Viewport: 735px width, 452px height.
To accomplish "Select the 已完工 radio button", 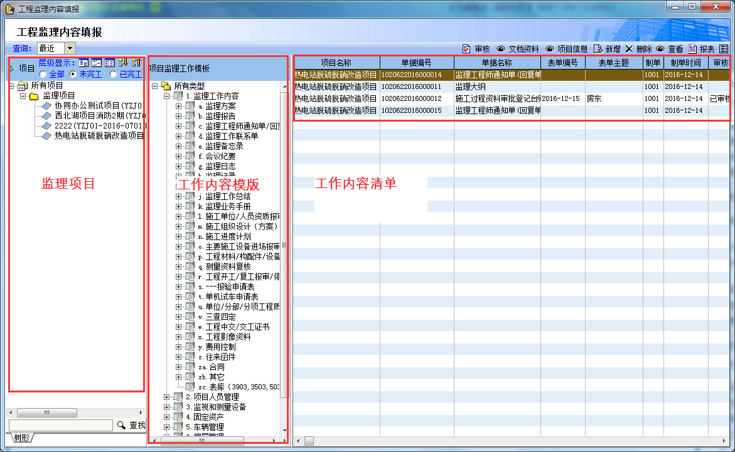I will (x=113, y=75).
